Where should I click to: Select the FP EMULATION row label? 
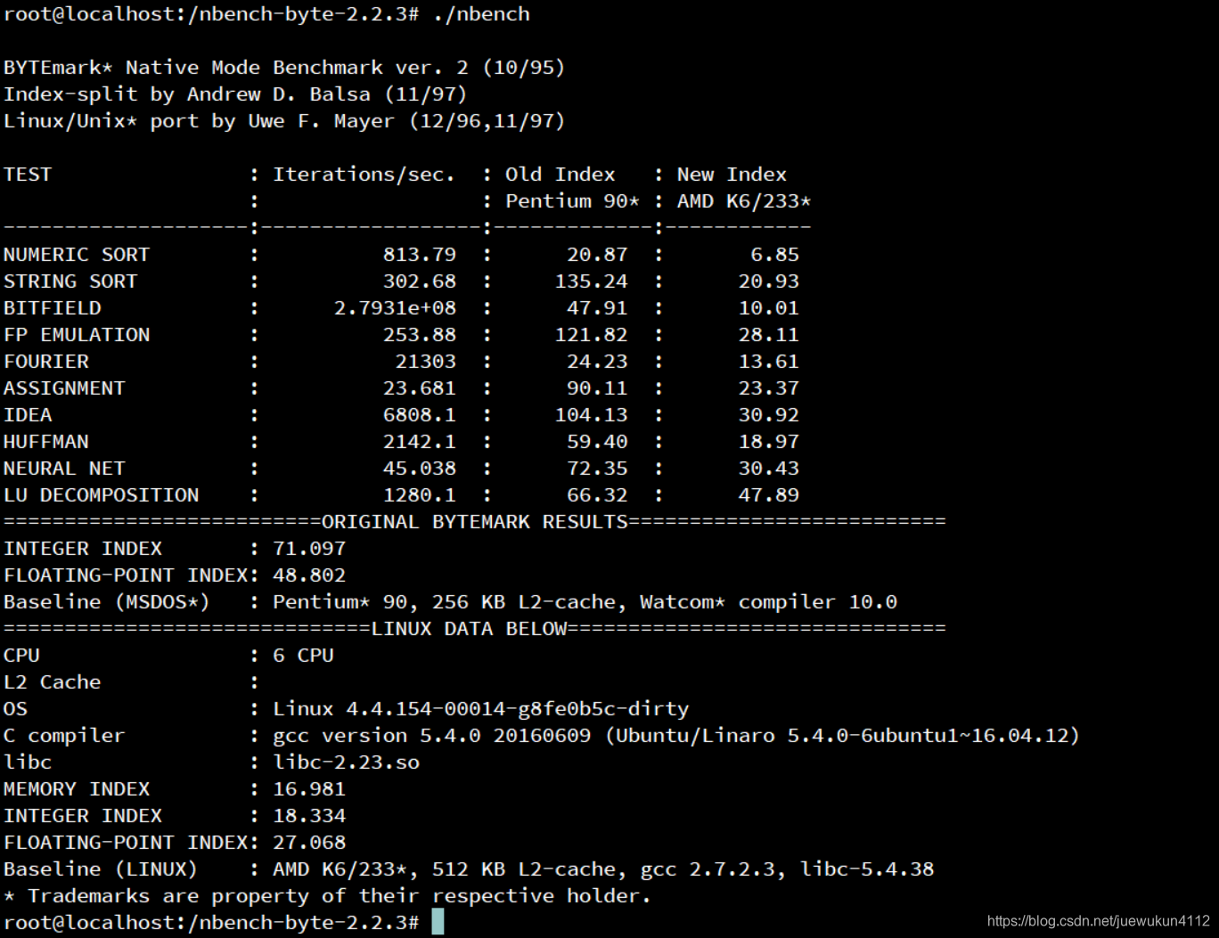[77, 335]
